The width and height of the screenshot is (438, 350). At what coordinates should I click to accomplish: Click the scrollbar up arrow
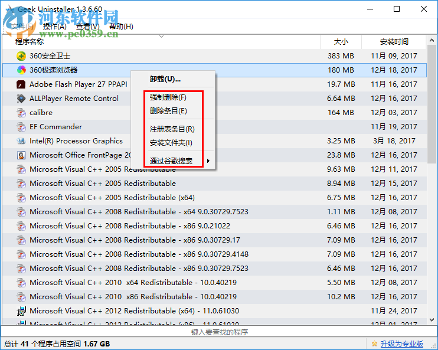[x=432, y=41]
